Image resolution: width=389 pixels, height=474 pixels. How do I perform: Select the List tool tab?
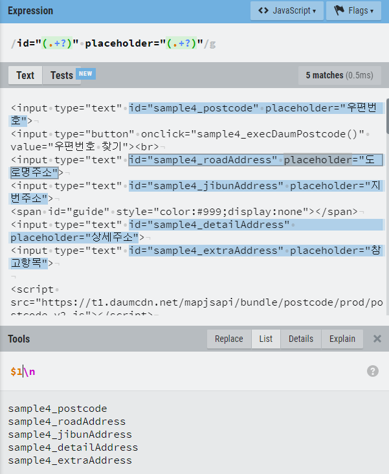265,339
